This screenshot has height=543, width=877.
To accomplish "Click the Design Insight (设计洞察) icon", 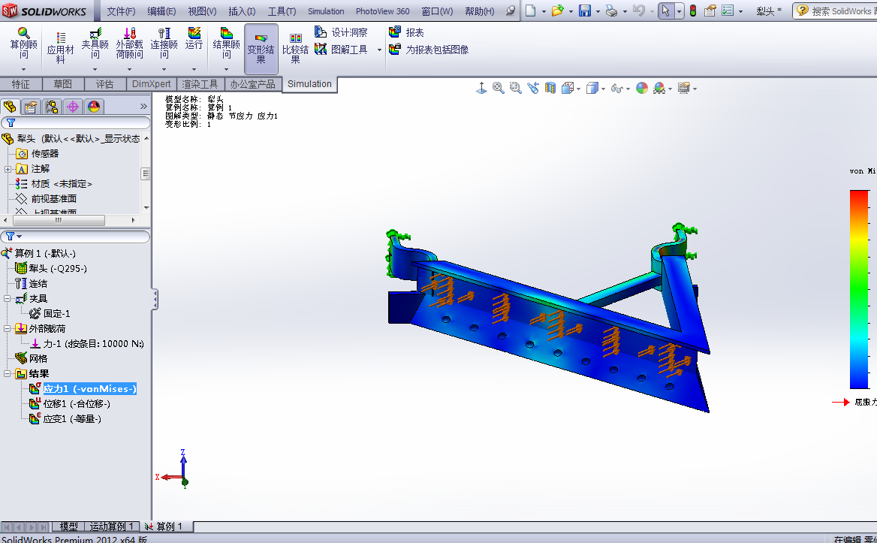I will coord(321,32).
